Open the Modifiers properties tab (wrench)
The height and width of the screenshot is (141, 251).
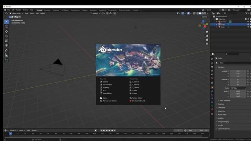pyautogui.click(x=212, y=91)
